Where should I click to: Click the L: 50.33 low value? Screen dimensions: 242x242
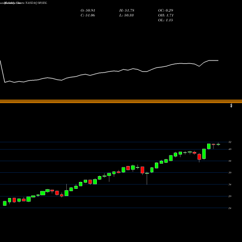126,15
